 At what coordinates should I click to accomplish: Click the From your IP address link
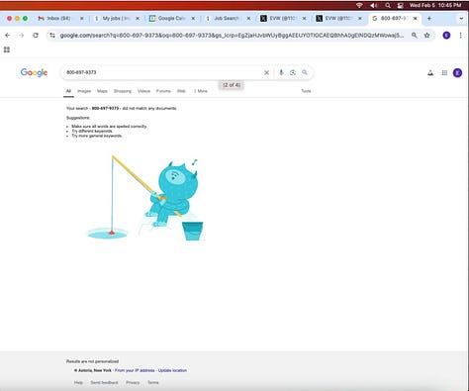click(135, 370)
